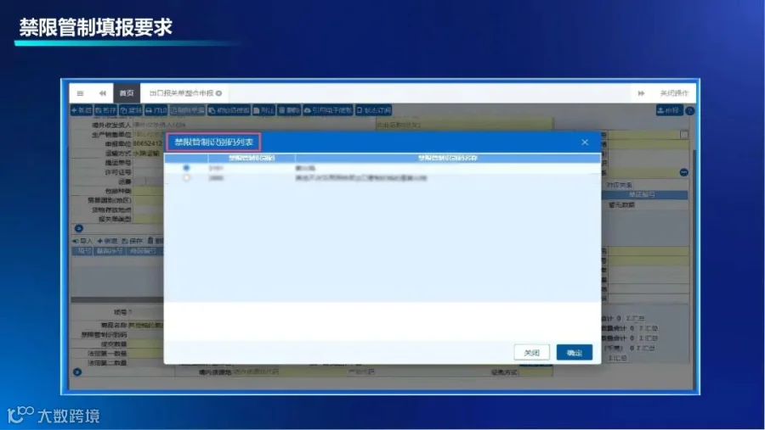This screenshot has width=765, height=430.
Task: Click the 打印 toolbar button
Action: 156,110
